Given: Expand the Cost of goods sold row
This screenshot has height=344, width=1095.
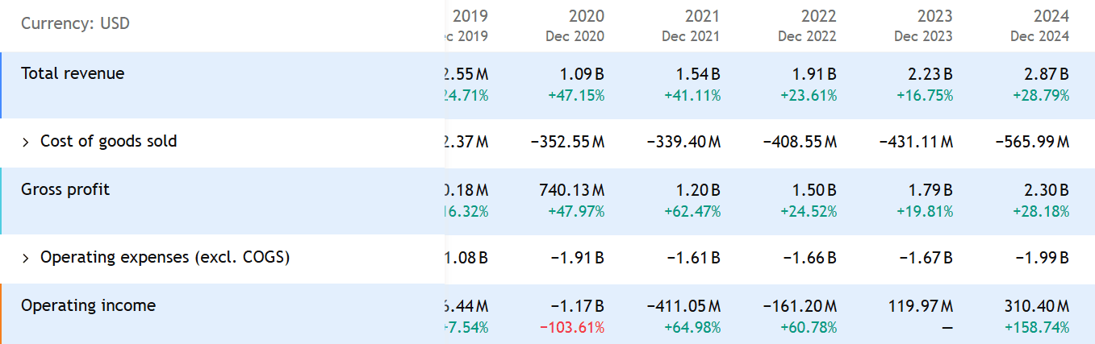Looking at the screenshot, I should click(x=25, y=142).
